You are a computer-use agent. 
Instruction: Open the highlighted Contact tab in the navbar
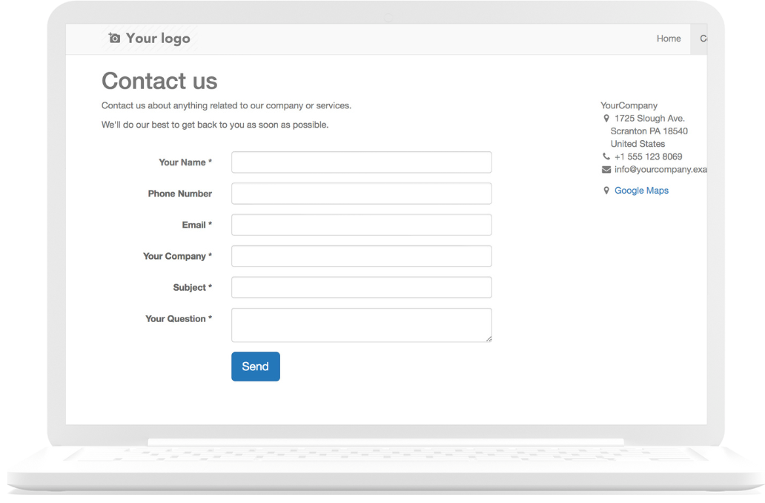(x=703, y=39)
